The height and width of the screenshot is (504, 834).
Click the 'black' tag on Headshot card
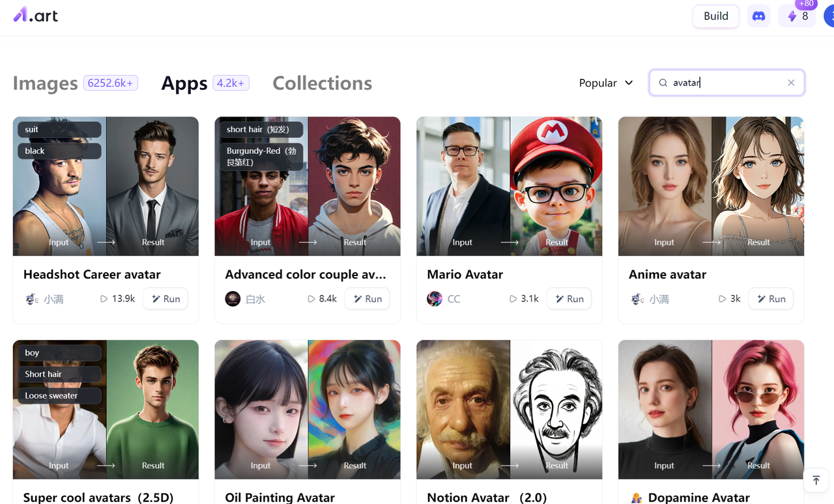pyautogui.click(x=59, y=151)
